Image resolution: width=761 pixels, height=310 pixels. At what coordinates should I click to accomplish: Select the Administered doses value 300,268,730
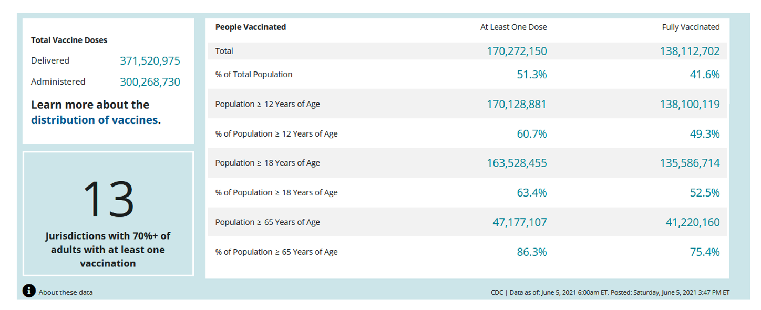150,82
